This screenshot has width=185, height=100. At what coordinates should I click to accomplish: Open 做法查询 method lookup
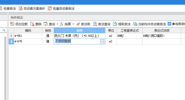point(104,24)
